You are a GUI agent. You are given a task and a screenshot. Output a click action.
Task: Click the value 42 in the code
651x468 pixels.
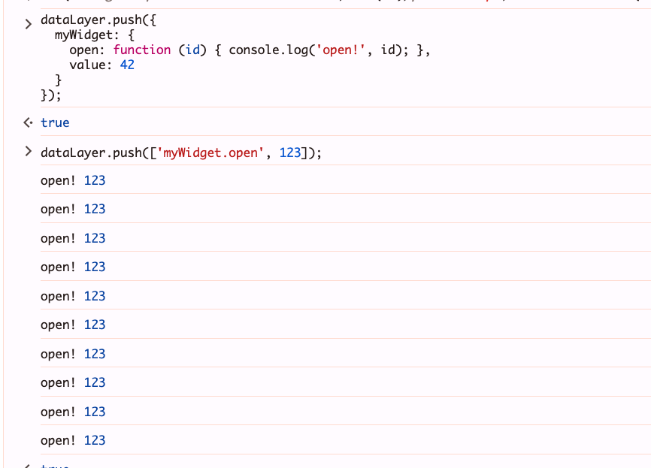127,65
